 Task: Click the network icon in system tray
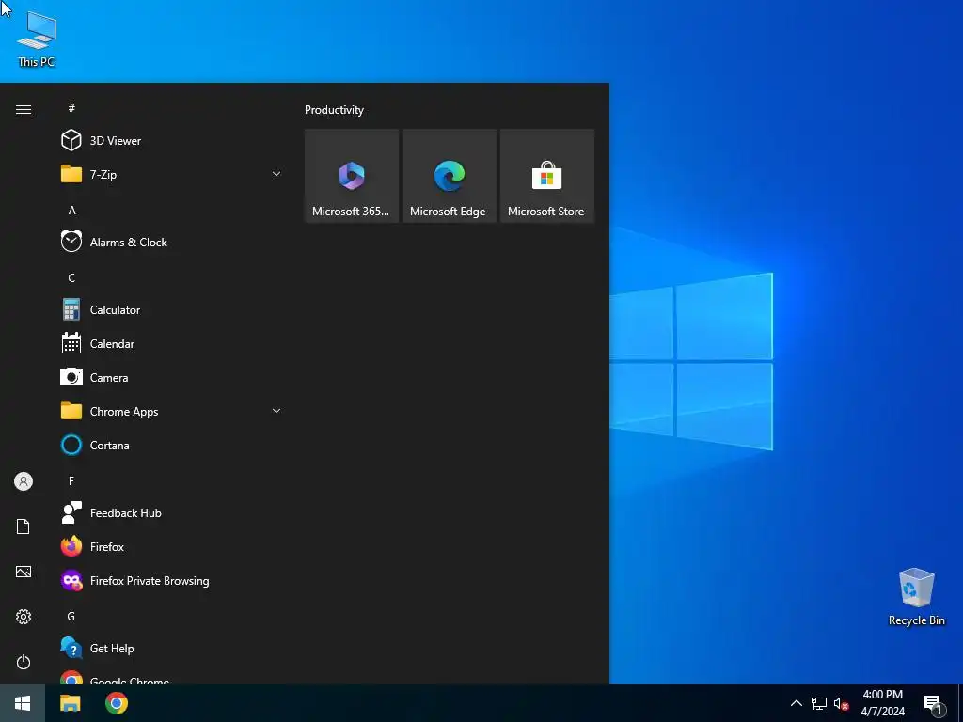(x=819, y=703)
